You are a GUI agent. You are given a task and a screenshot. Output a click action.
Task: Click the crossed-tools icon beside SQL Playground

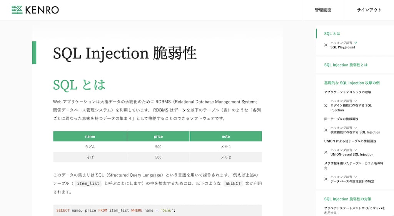click(326, 45)
